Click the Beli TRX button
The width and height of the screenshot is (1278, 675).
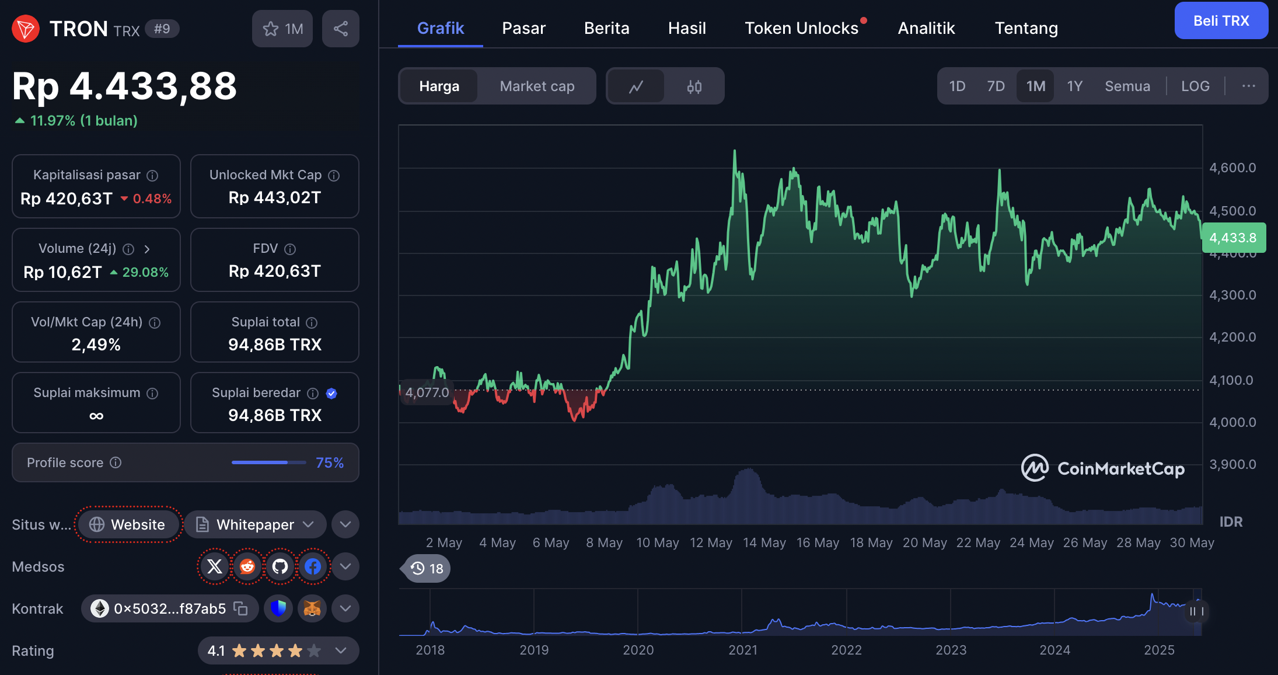(1221, 21)
